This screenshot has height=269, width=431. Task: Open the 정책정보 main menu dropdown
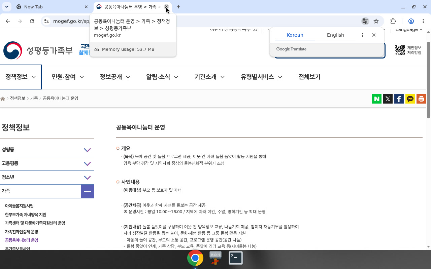pos(21,77)
